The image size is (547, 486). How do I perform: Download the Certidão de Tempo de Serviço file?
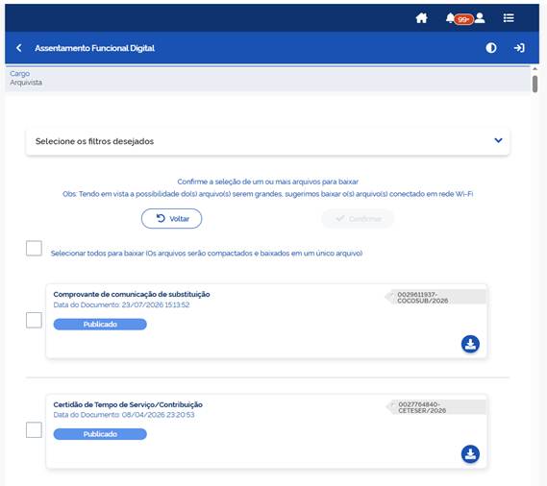[470, 454]
